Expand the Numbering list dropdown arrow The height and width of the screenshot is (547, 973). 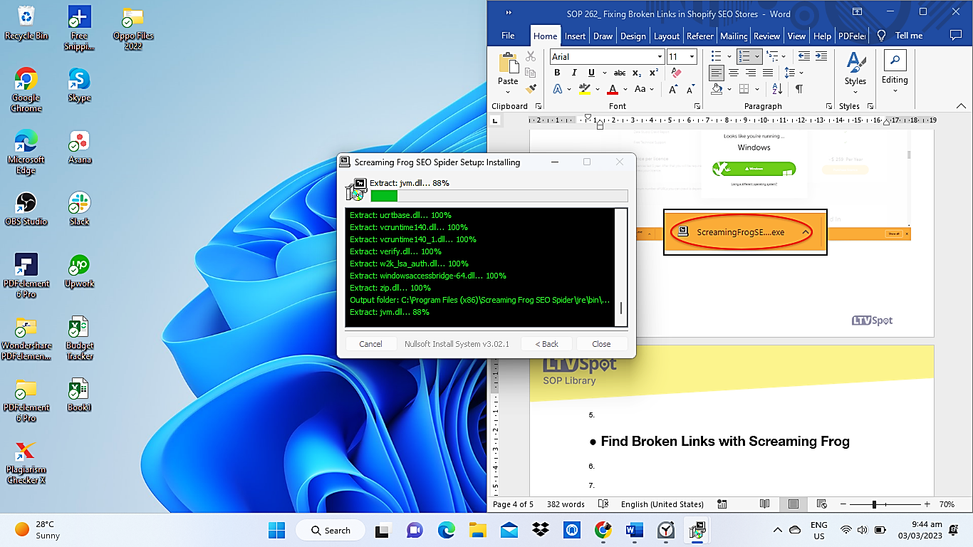click(x=757, y=56)
